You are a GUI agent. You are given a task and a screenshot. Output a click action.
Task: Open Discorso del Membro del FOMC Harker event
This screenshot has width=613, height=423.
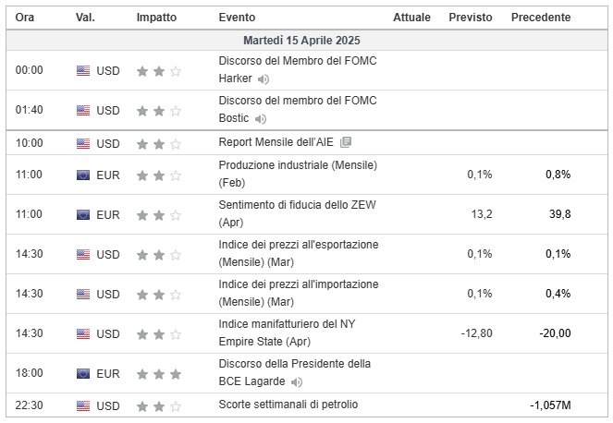point(298,69)
